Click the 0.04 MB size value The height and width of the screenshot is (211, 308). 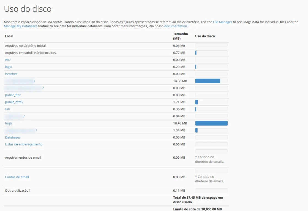click(179, 116)
